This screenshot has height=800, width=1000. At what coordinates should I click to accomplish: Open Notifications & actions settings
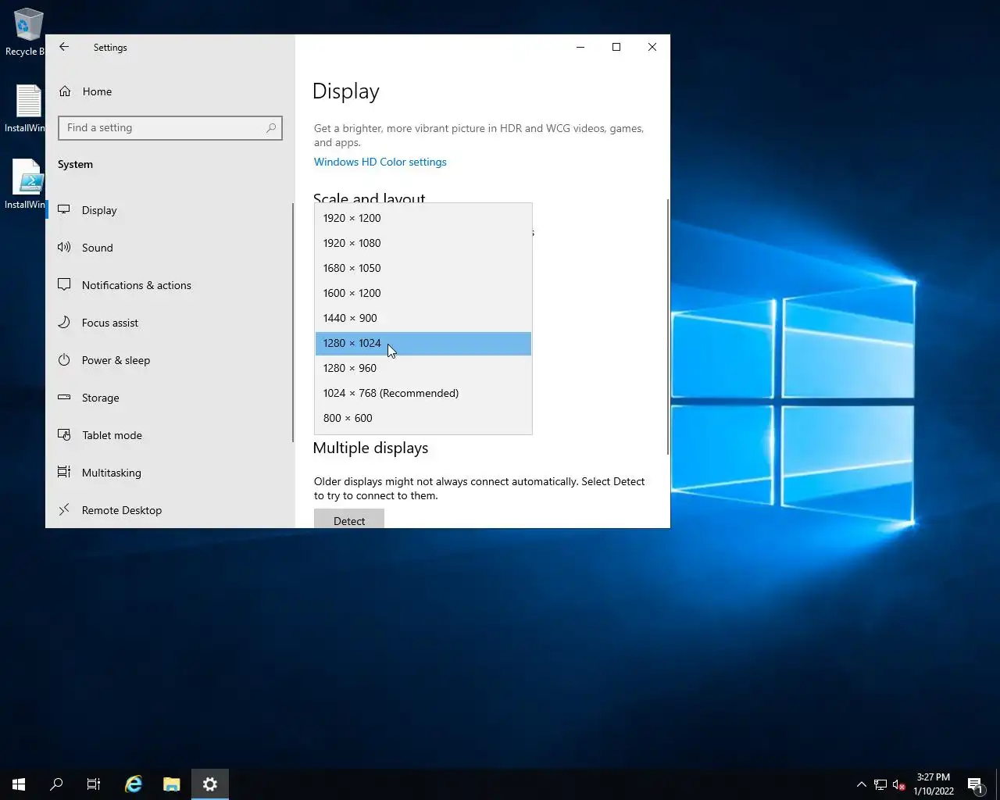click(x=170, y=285)
